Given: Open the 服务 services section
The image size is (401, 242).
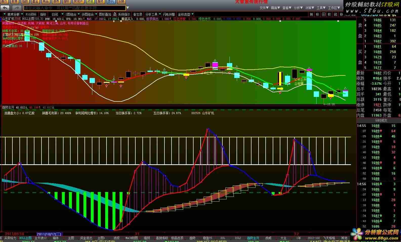Looking at the screenshot, I should 100,2.
